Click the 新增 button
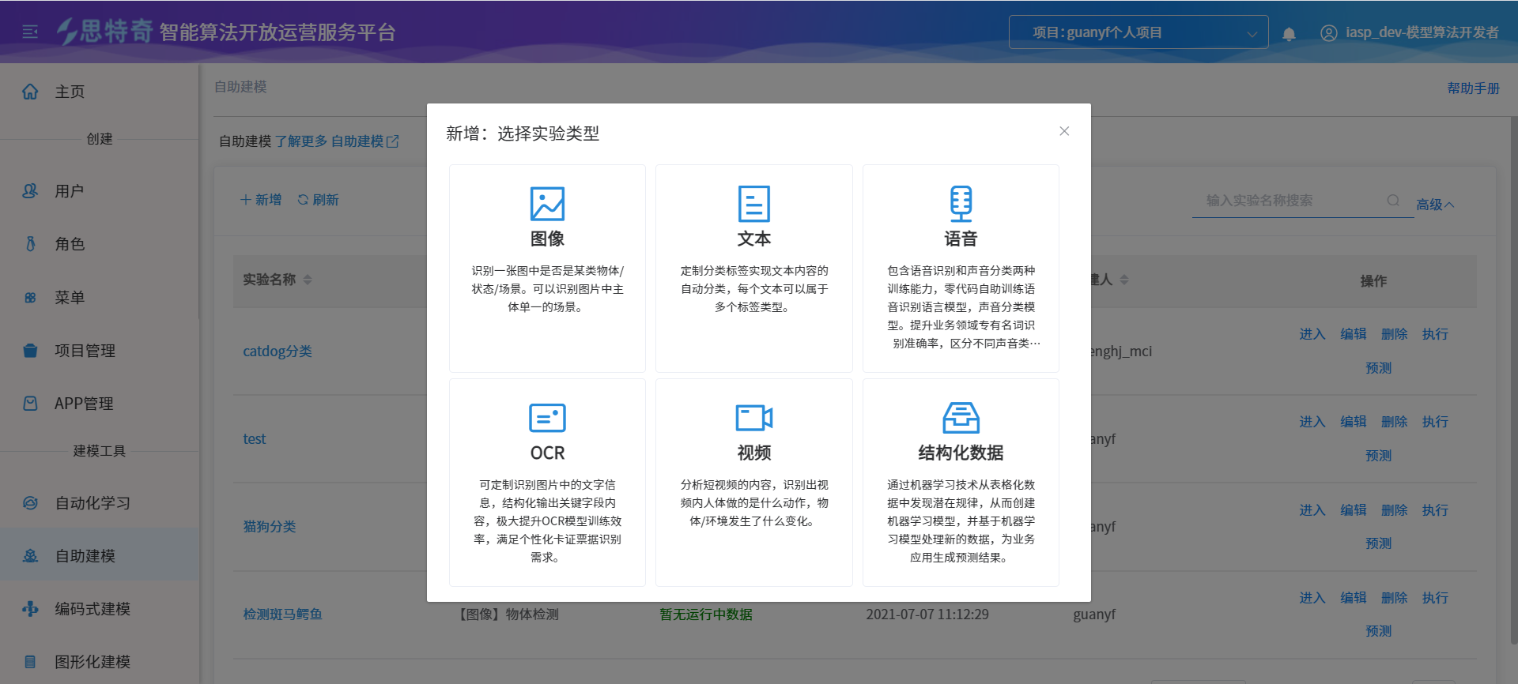The height and width of the screenshot is (684, 1518). click(261, 200)
